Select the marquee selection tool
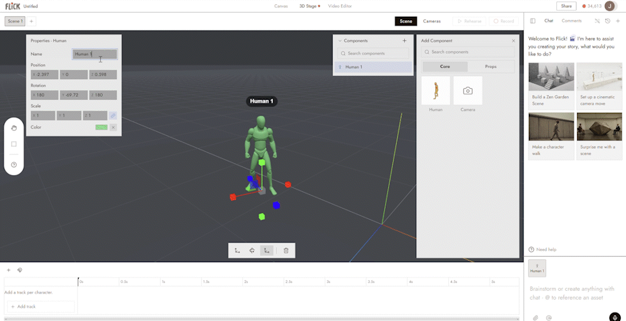 click(x=14, y=144)
